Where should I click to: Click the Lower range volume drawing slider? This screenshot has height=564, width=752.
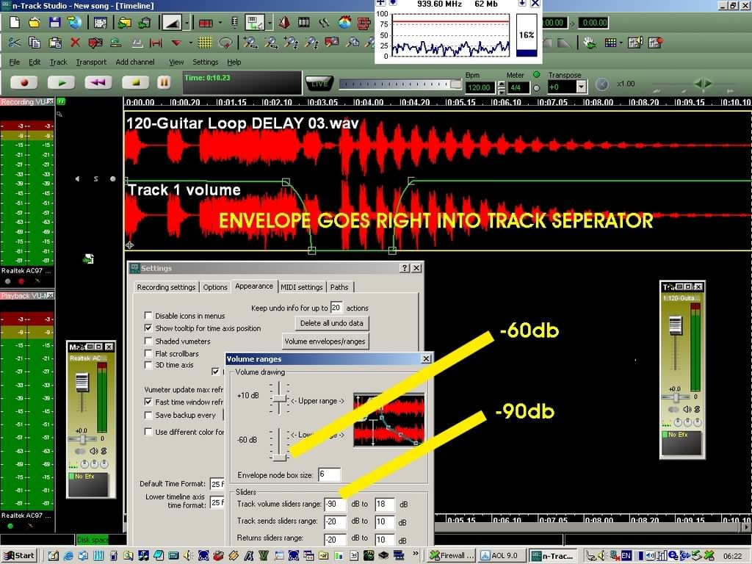coord(279,458)
